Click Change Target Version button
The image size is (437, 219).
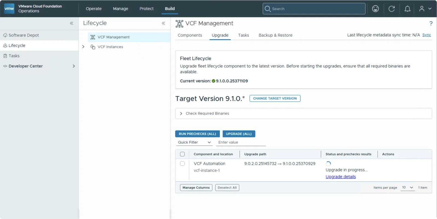[x=275, y=98]
